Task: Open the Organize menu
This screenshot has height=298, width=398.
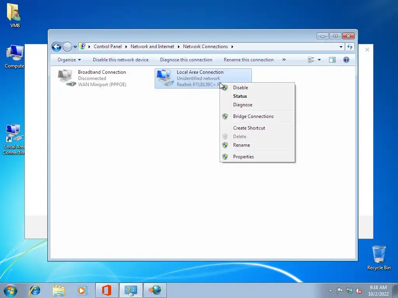Action: pyautogui.click(x=69, y=60)
